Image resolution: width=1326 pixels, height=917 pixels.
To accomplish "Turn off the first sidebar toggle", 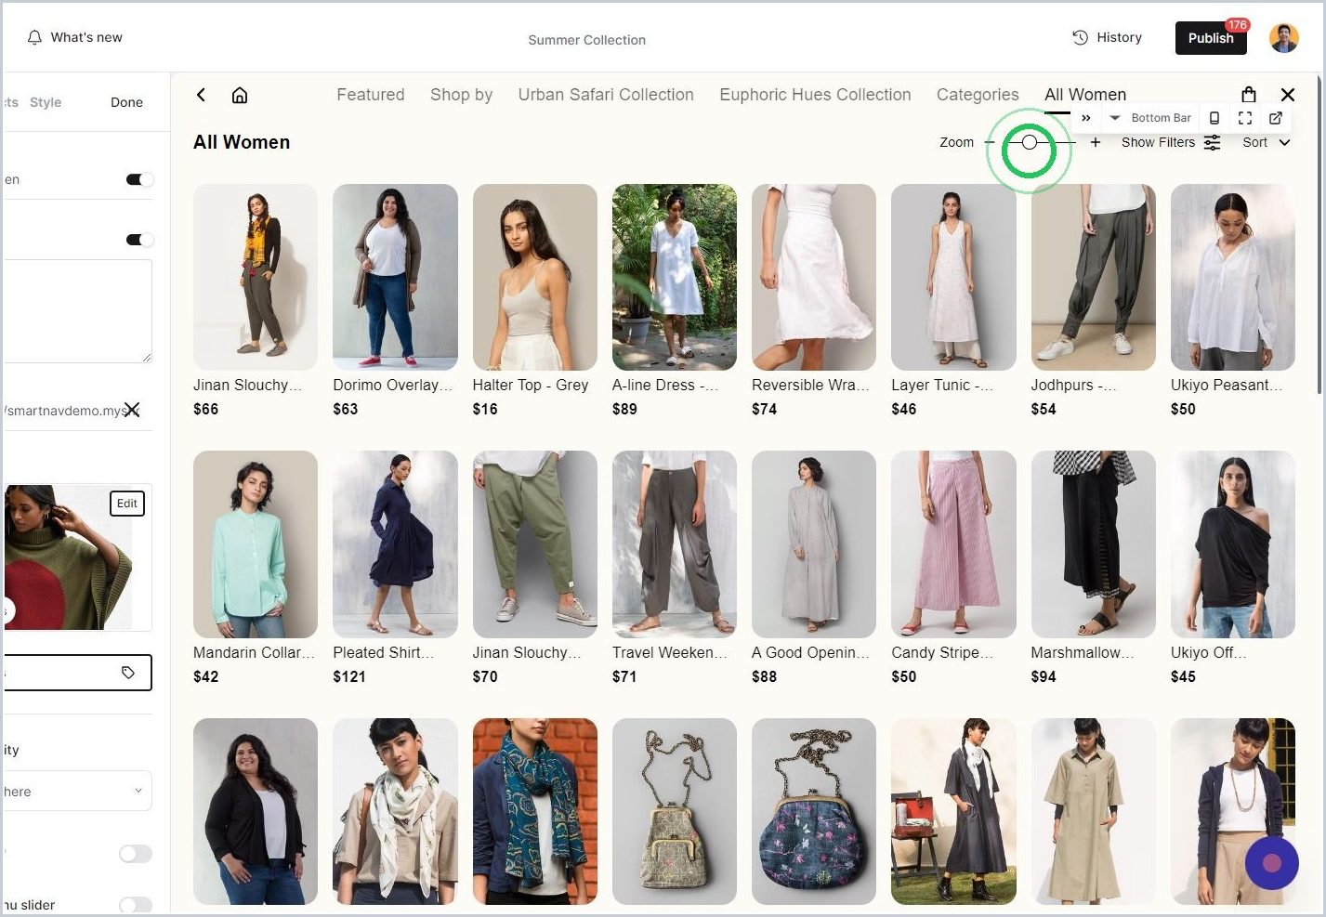I will coord(139,179).
